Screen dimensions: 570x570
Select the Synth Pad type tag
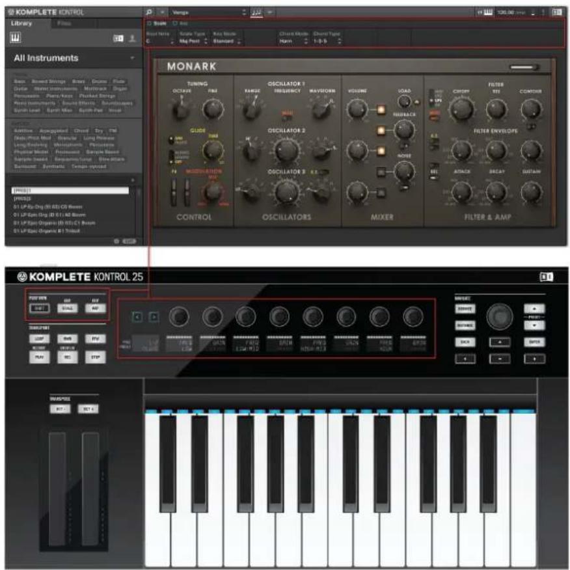(x=91, y=110)
